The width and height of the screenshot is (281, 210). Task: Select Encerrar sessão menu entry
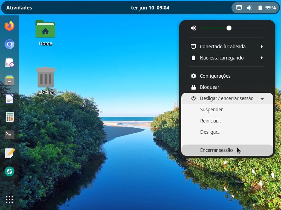(227, 150)
